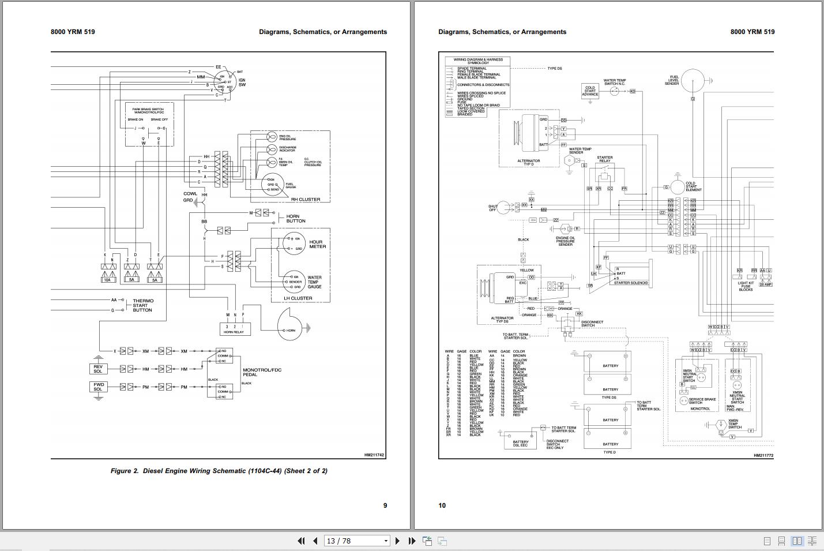Click the FWD SOL box
Viewport: 824px width, 551px height.
(x=99, y=387)
